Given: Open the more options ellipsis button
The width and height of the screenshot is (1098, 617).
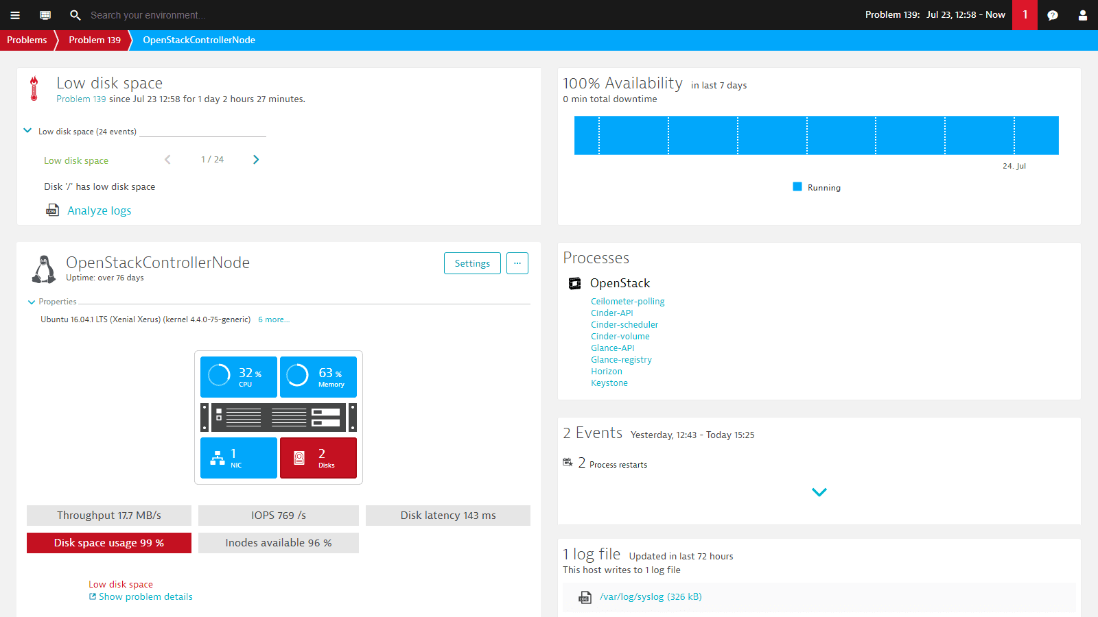Looking at the screenshot, I should click(517, 263).
